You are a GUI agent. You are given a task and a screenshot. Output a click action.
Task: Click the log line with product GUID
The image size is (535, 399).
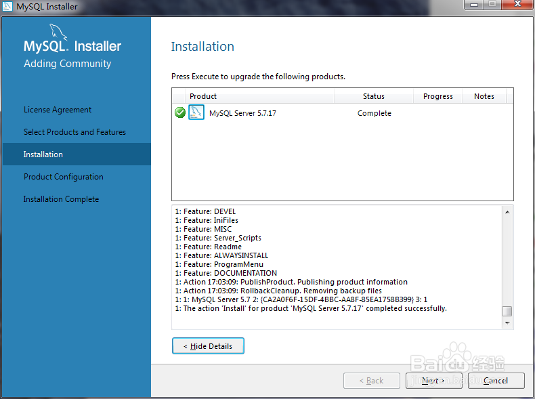(301, 299)
